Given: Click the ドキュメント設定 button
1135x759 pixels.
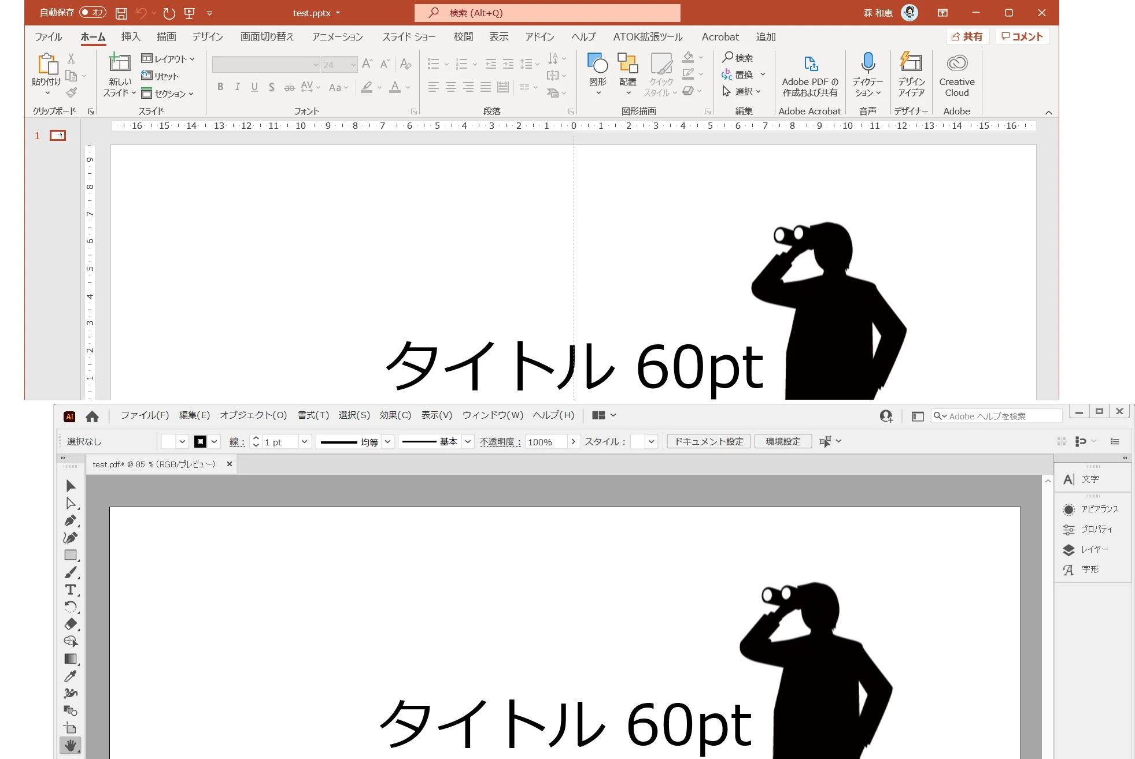Looking at the screenshot, I should [x=709, y=442].
